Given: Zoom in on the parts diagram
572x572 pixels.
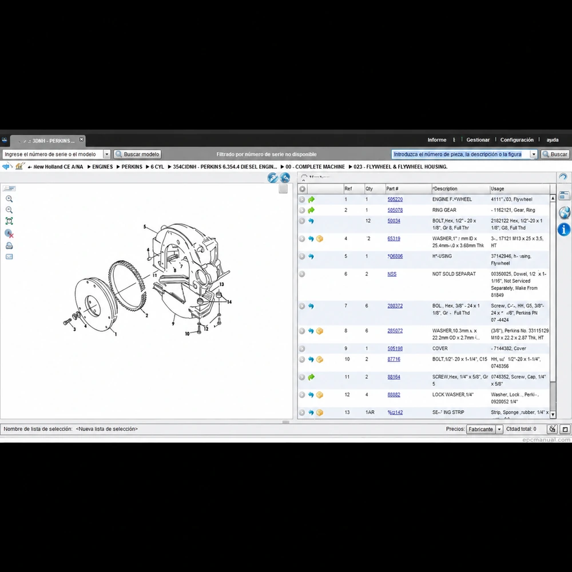Looking at the screenshot, I should pyautogui.click(x=9, y=199).
